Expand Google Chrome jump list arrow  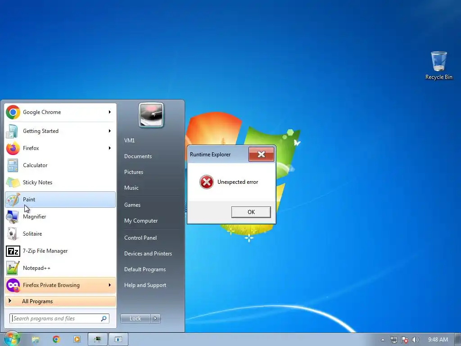110,112
